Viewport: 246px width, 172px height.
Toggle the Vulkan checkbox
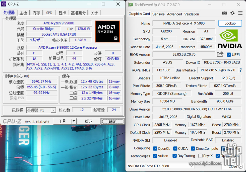click(155, 156)
